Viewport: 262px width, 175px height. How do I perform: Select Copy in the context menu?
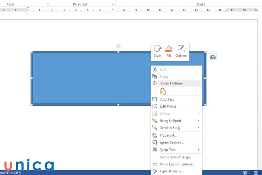(x=164, y=77)
